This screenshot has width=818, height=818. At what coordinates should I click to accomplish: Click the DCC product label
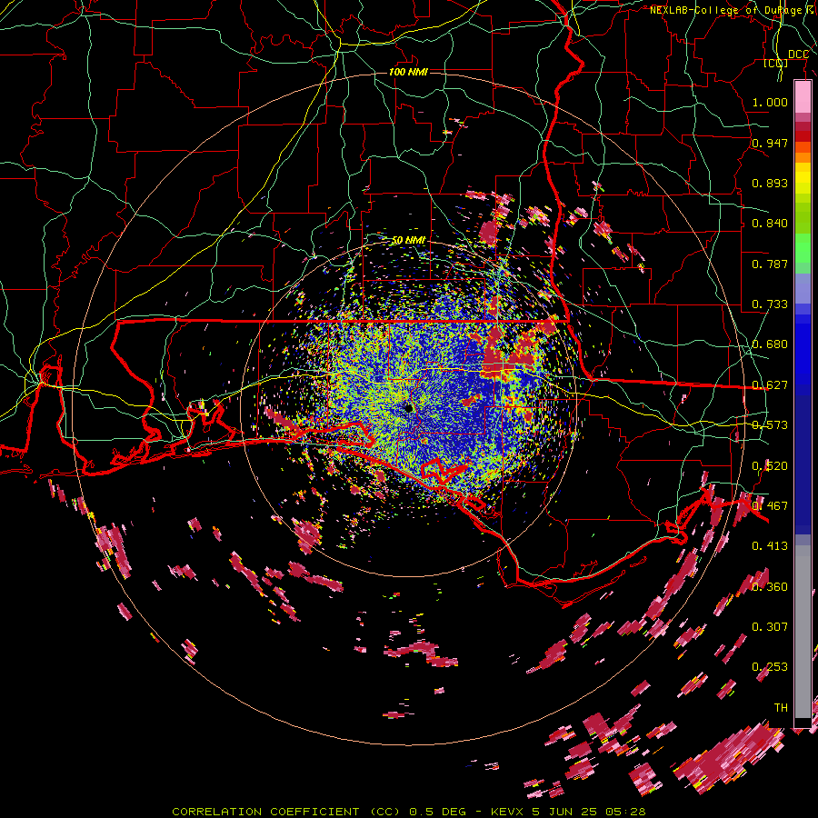pyautogui.click(x=798, y=55)
